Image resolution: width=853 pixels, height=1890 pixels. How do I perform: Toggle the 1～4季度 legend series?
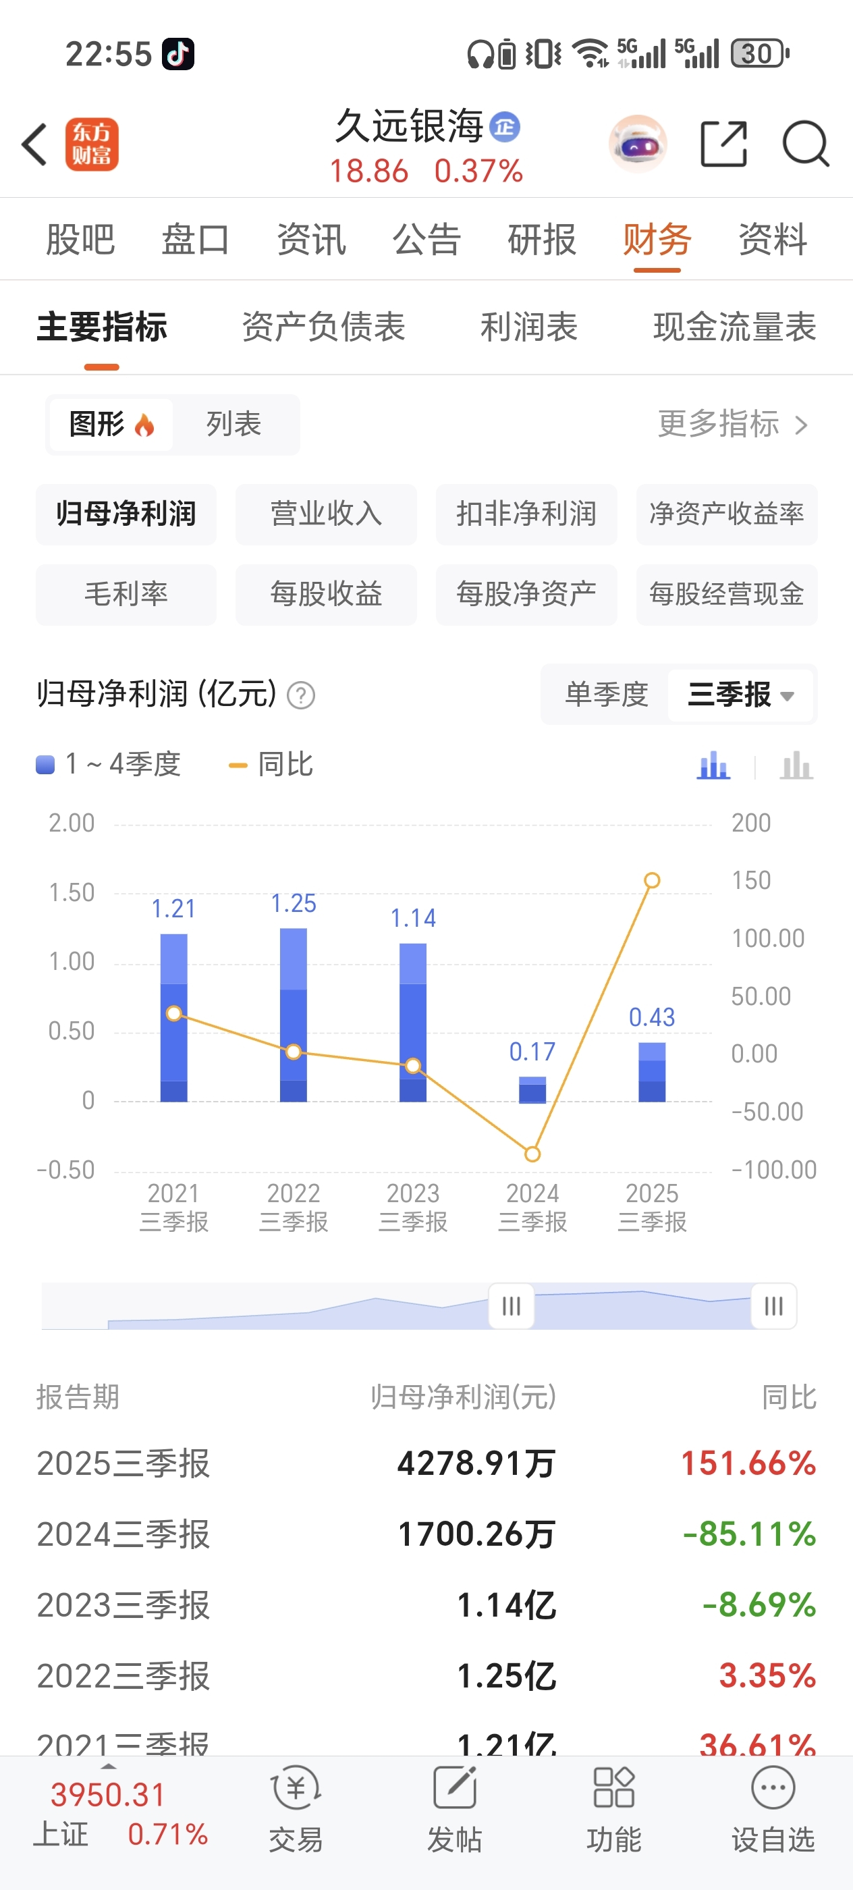coord(109,765)
